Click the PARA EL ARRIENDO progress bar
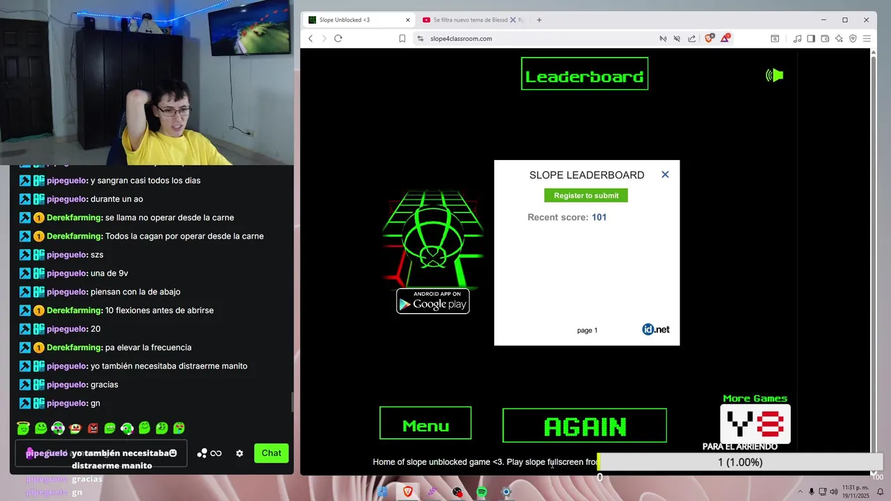Viewport: 891px width, 501px height. tap(741, 462)
